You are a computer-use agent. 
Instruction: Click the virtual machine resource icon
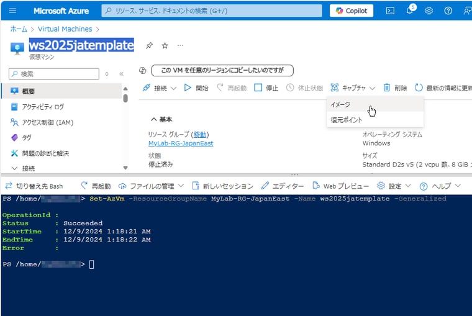pos(17,48)
